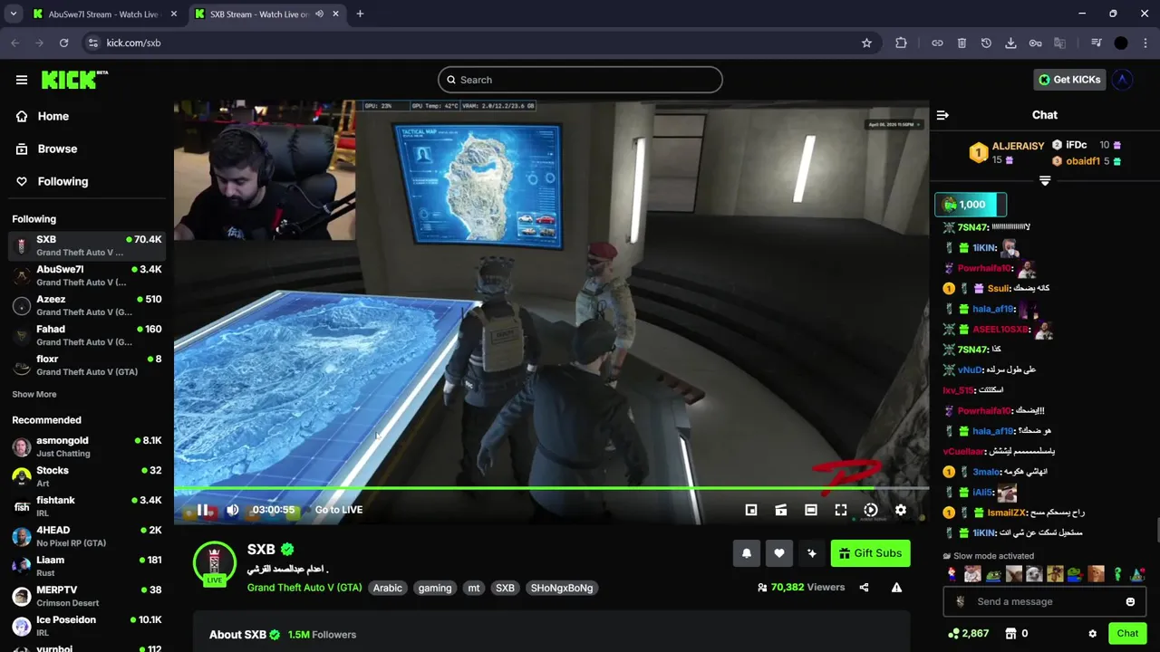Click the 1,000 KICKs gift badge
This screenshot has width=1160, height=652.
pos(971,205)
